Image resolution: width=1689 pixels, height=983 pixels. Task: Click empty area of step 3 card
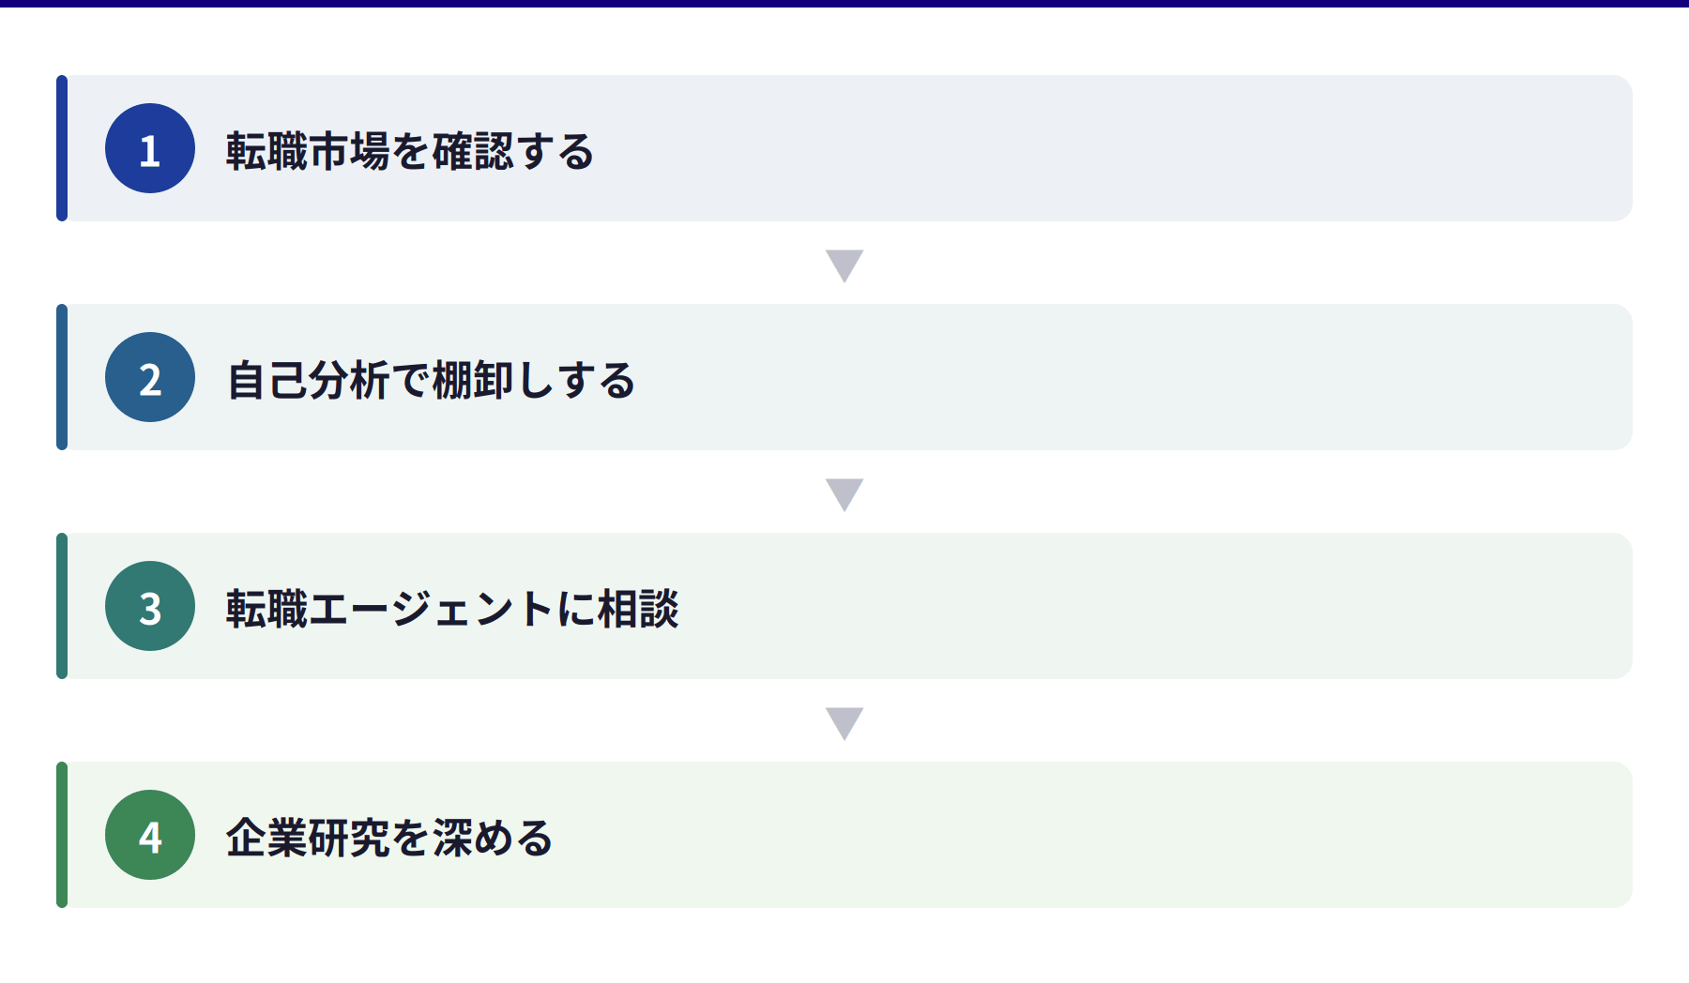(1126, 606)
